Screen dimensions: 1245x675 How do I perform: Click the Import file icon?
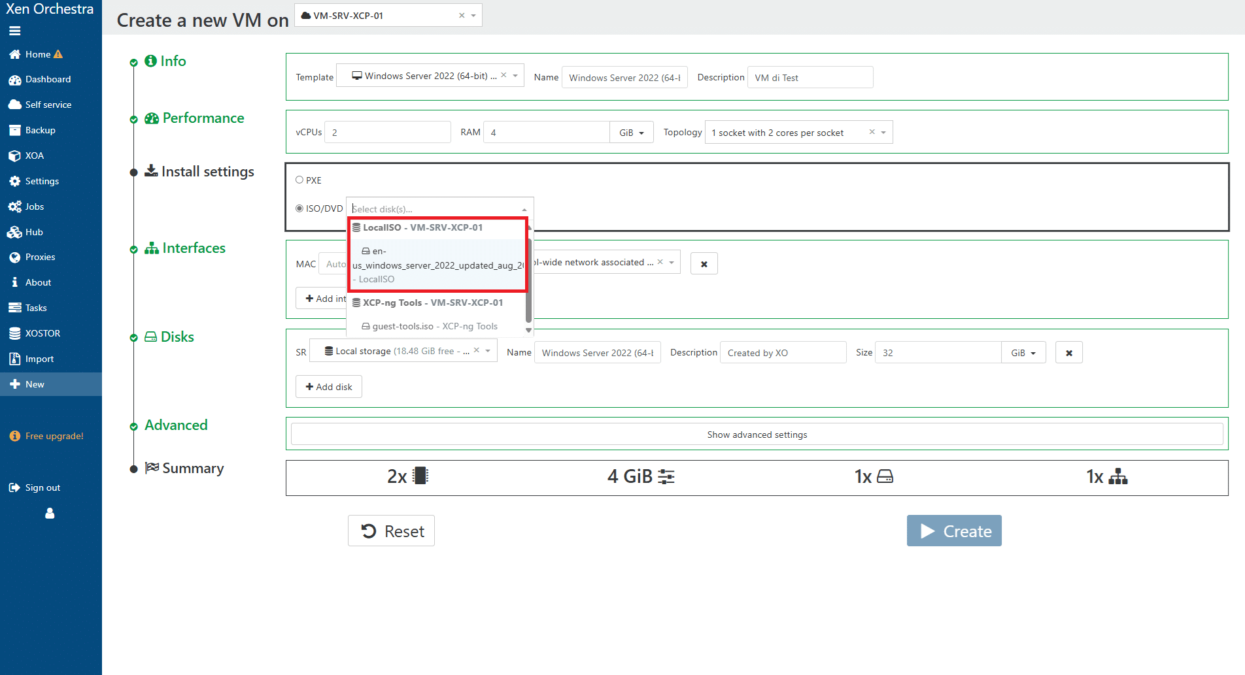(14, 359)
